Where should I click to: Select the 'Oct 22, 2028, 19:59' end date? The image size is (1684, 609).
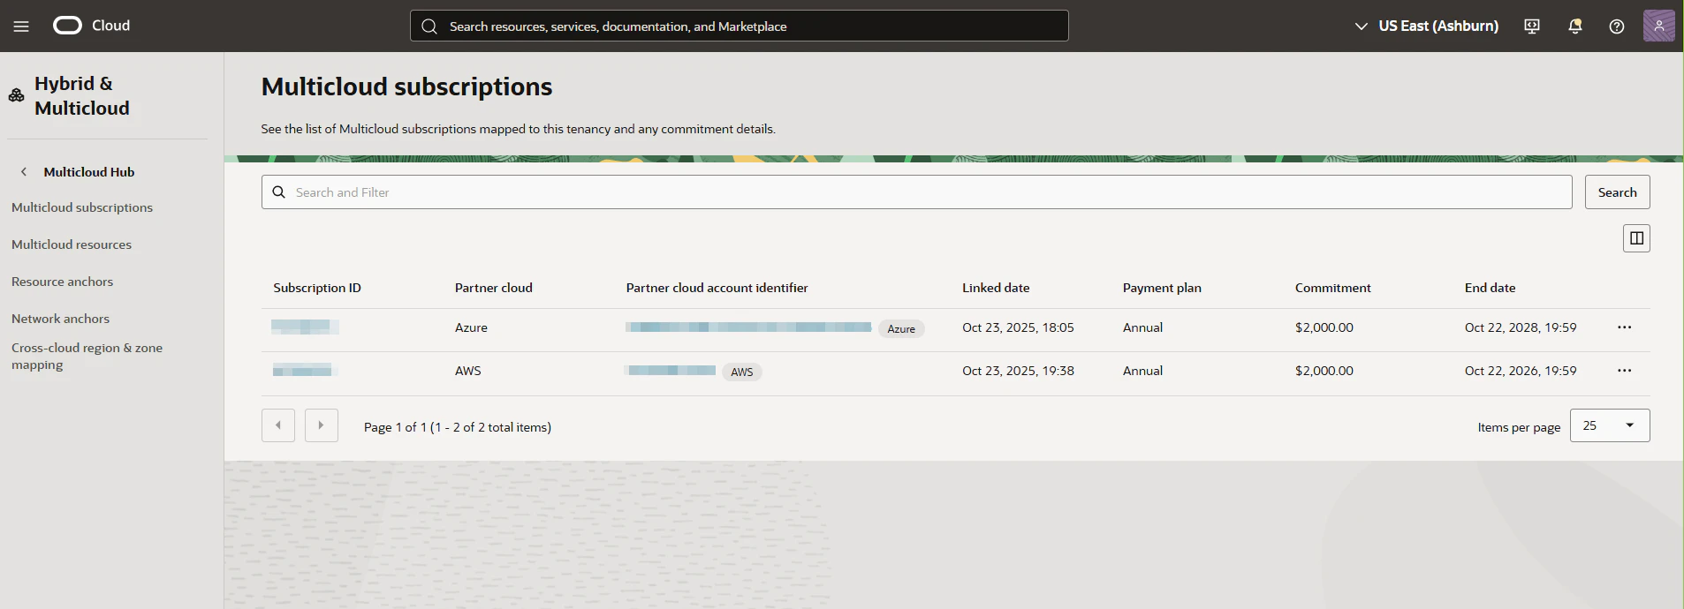click(x=1521, y=327)
